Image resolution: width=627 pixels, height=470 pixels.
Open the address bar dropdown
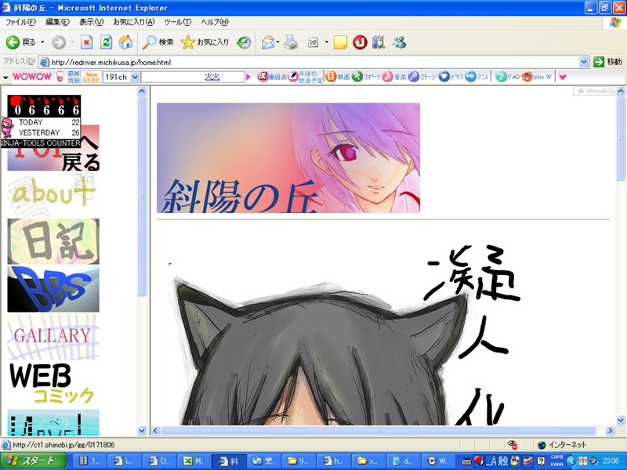(x=583, y=62)
